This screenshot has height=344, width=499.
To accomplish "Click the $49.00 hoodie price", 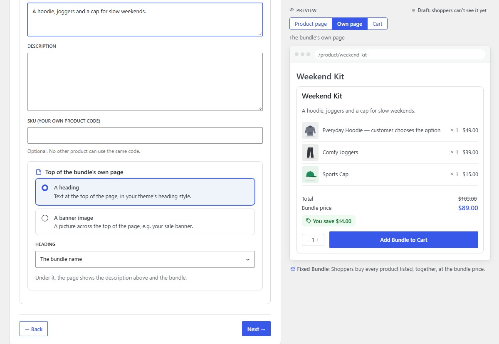I will 470,130.
